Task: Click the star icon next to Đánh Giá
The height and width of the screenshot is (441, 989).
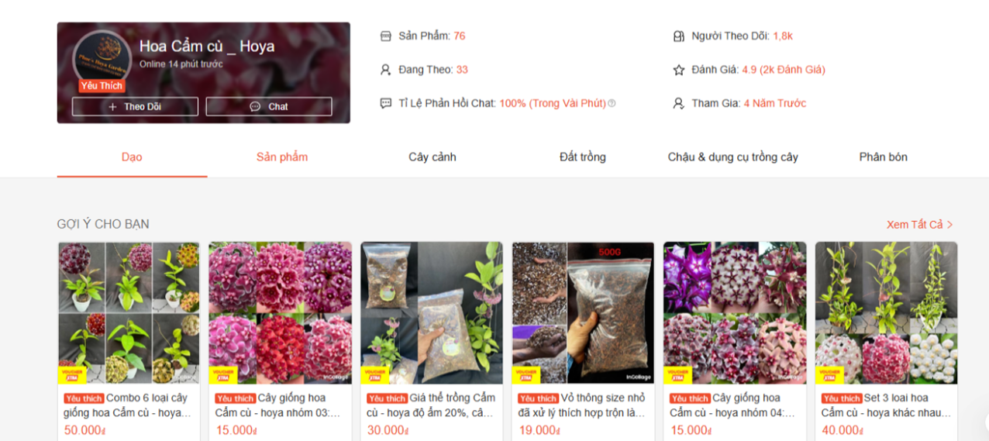Action: (x=679, y=70)
